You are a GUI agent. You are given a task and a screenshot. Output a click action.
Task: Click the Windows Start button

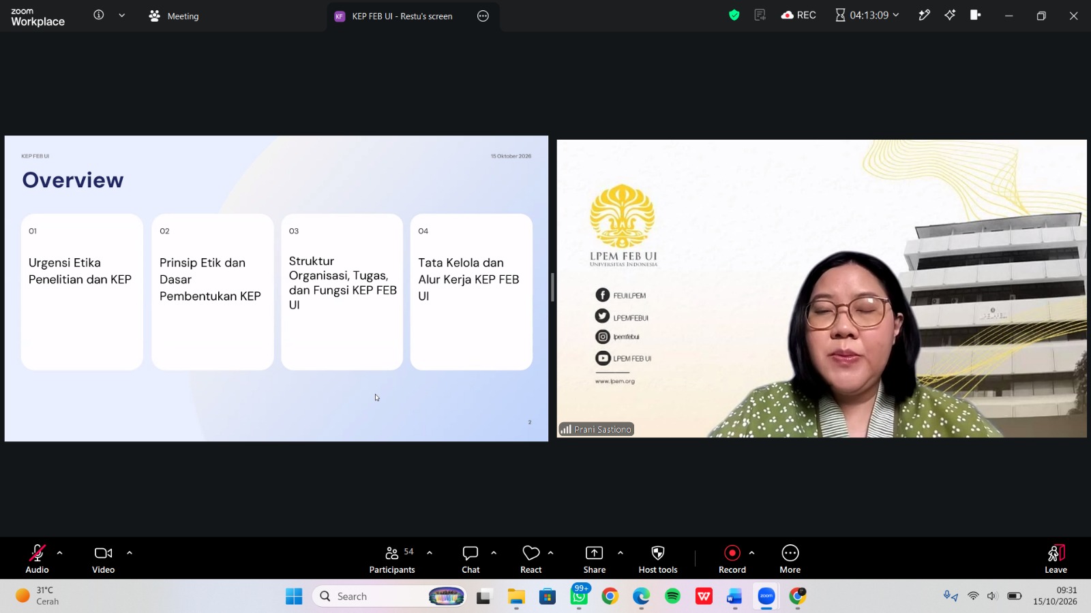(294, 597)
